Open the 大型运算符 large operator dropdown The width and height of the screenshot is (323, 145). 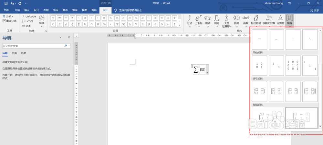pyautogui.click(x=227, y=21)
